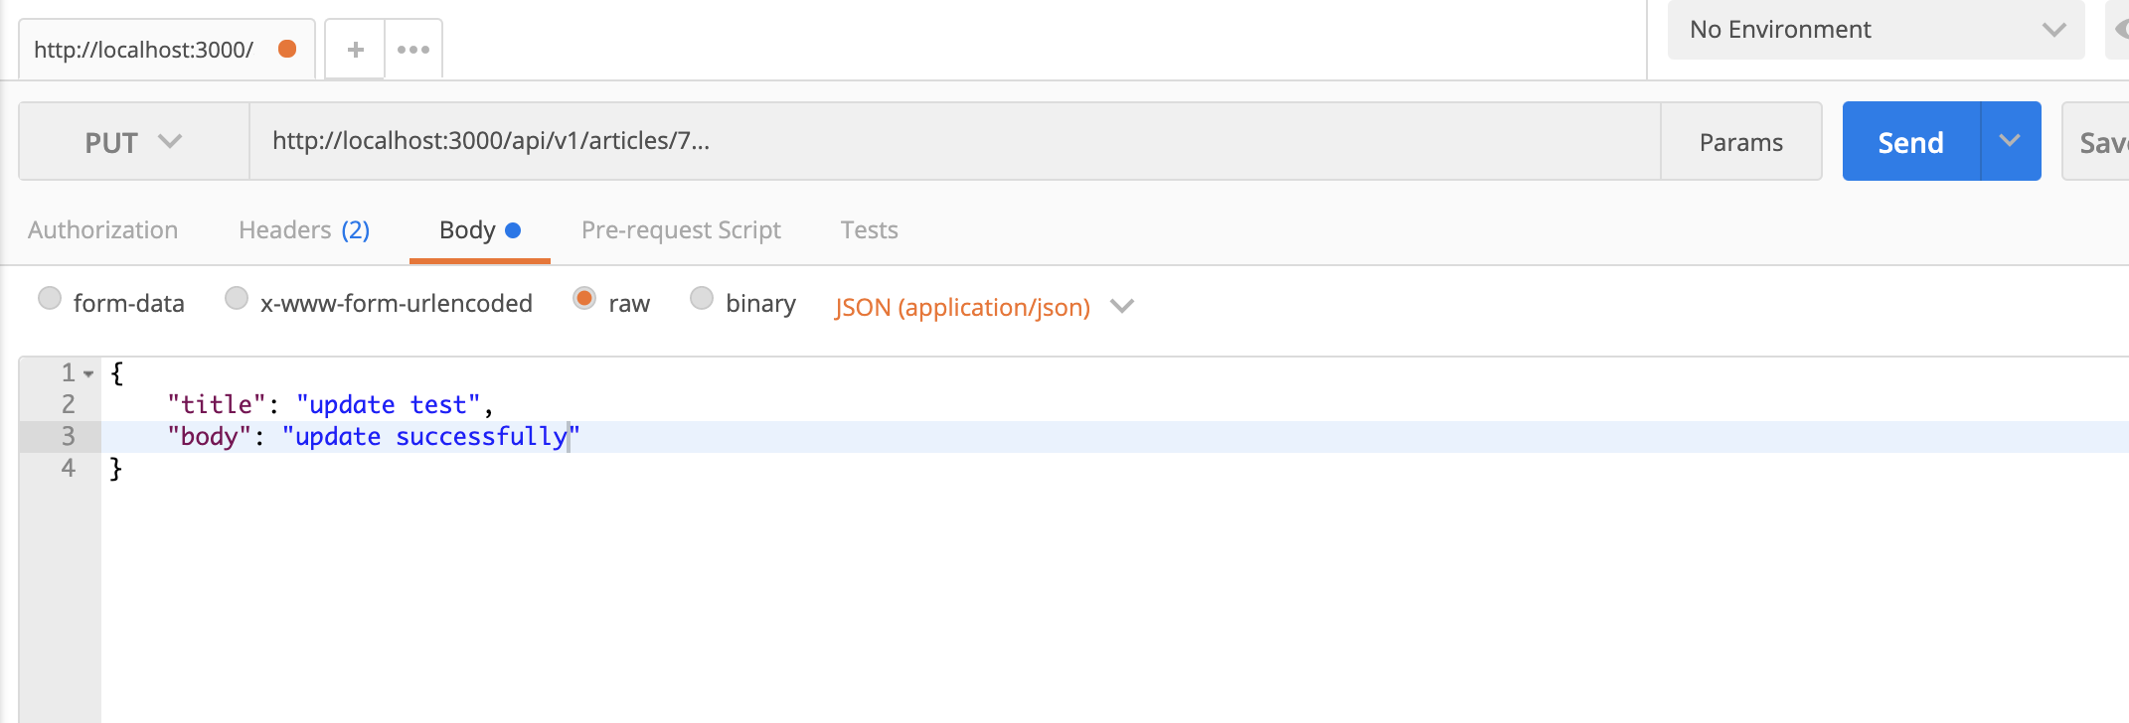This screenshot has height=723, width=2129.
Task: Select the form-data body type
Action: (50, 299)
